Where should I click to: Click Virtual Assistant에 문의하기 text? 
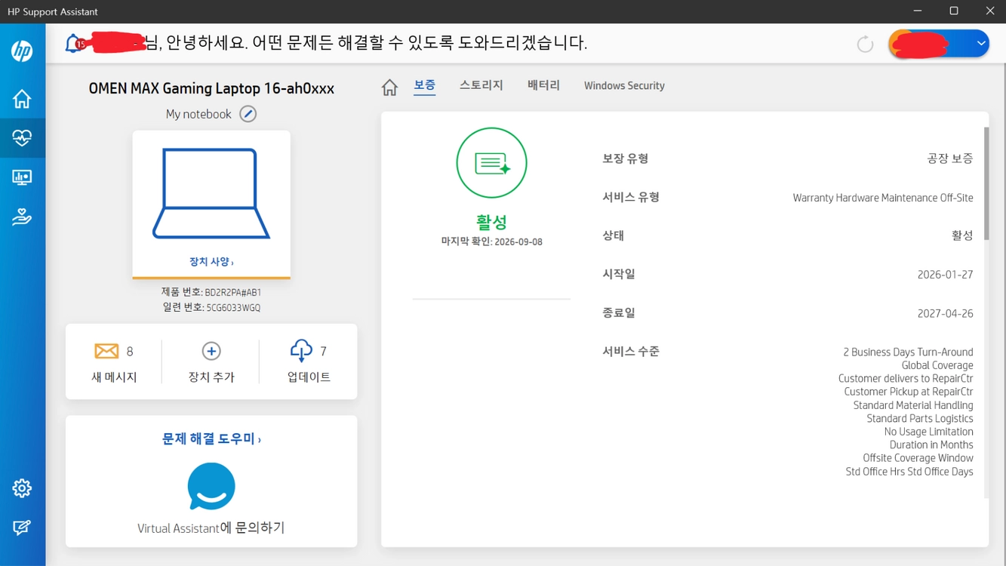[211, 528]
